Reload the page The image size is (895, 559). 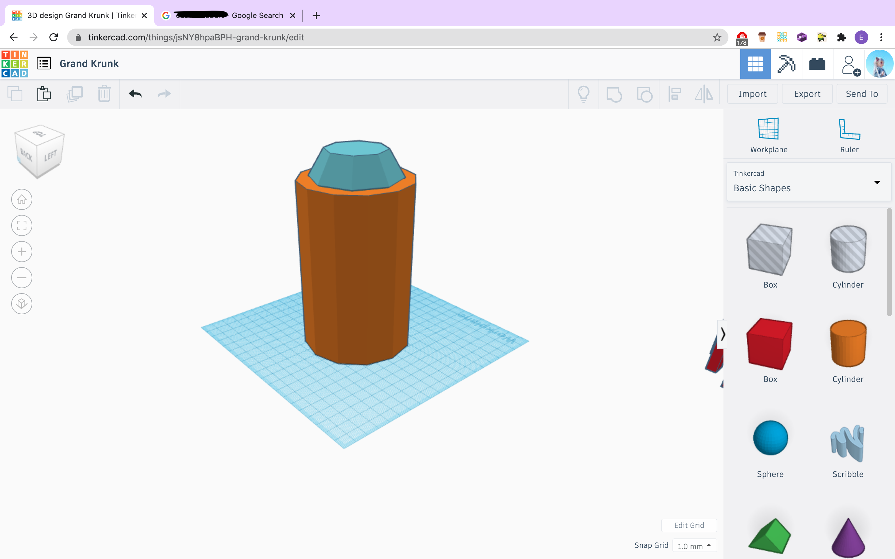[54, 37]
